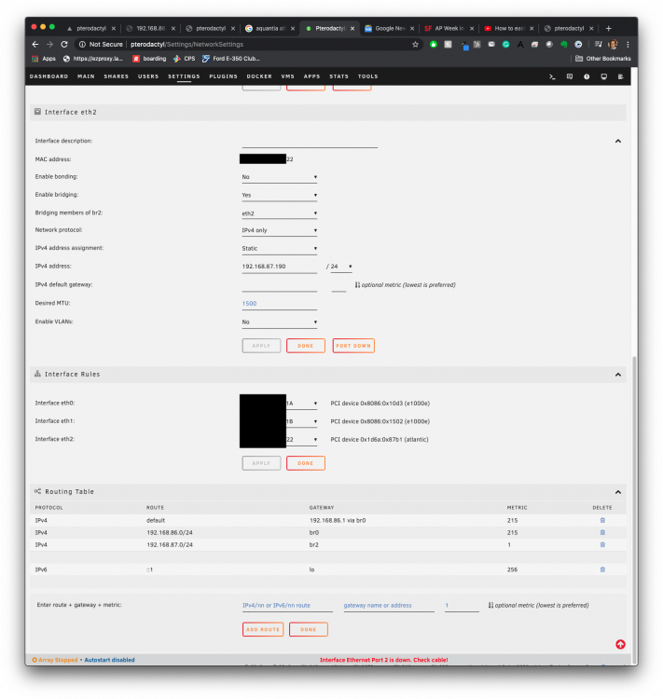Delete the 192.168.87.0/24 route
Viewport: 663px width, 699px height.
[602, 544]
